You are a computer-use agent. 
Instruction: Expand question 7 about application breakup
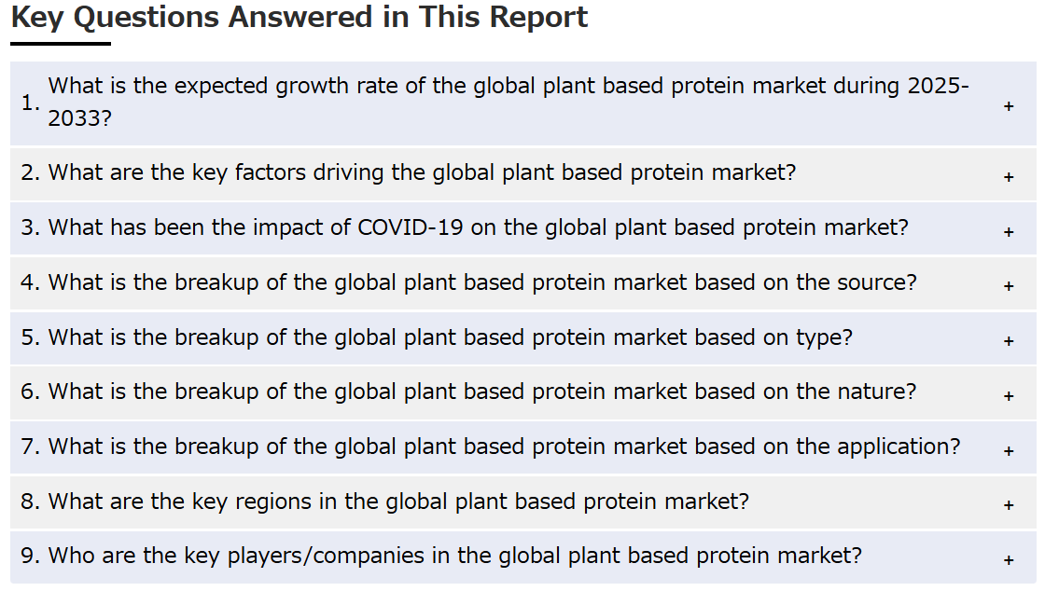(x=523, y=447)
